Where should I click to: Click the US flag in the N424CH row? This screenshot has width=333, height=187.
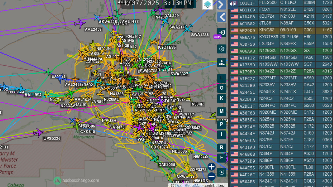[x=234, y=182]
